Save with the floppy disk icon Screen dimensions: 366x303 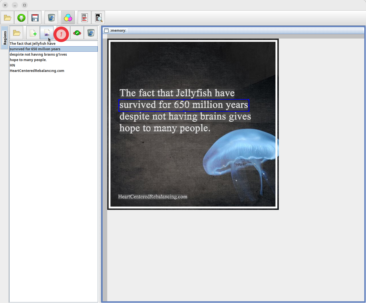point(35,18)
